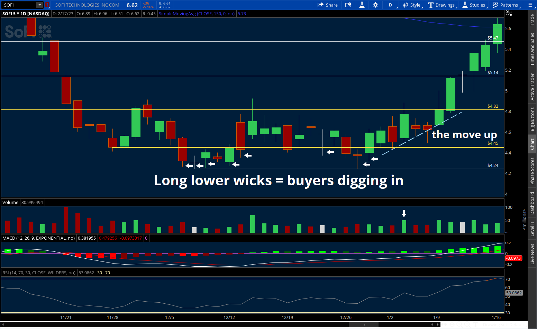Open the Style dropdown

[x=412, y=5]
